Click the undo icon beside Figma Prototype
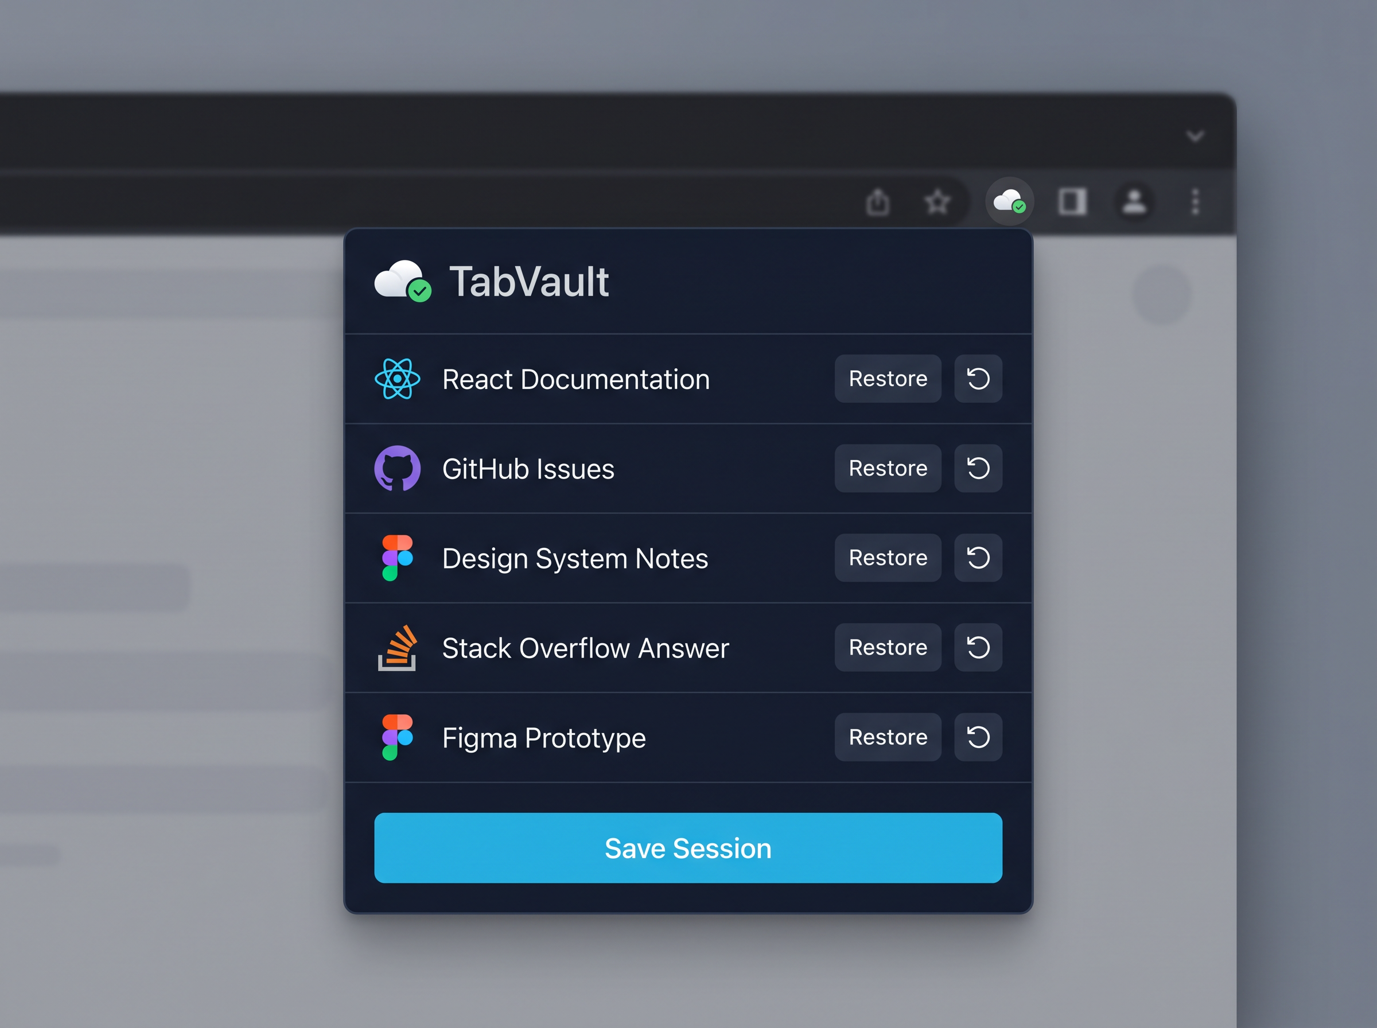 (x=978, y=737)
